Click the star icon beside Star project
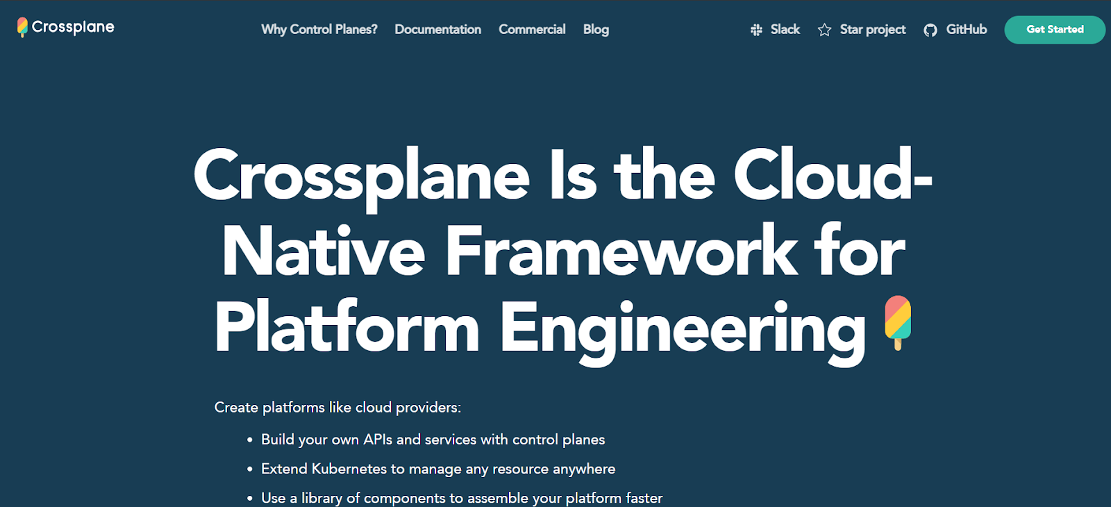The image size is (1111, 507). (824, 30)
